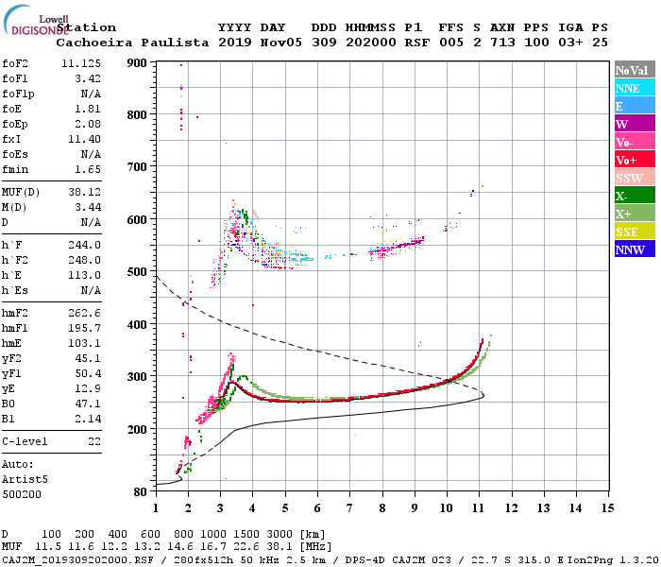The image size is (661, 567).
Task: Click the 15 MHz x-axis tick label
Action: 607,508
